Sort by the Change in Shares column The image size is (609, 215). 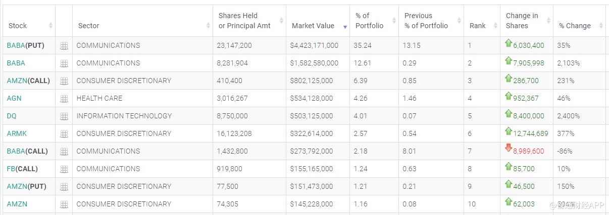[522, 21]
